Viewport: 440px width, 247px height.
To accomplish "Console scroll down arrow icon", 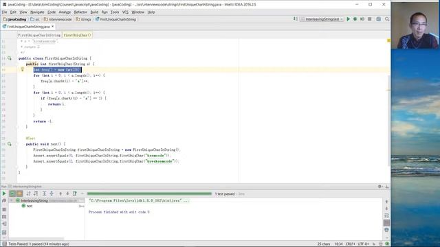I will [386, 209].
